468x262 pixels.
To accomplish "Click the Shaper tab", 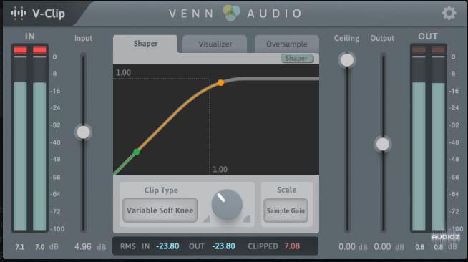I will pyautogui.click(x=146, y=44).
